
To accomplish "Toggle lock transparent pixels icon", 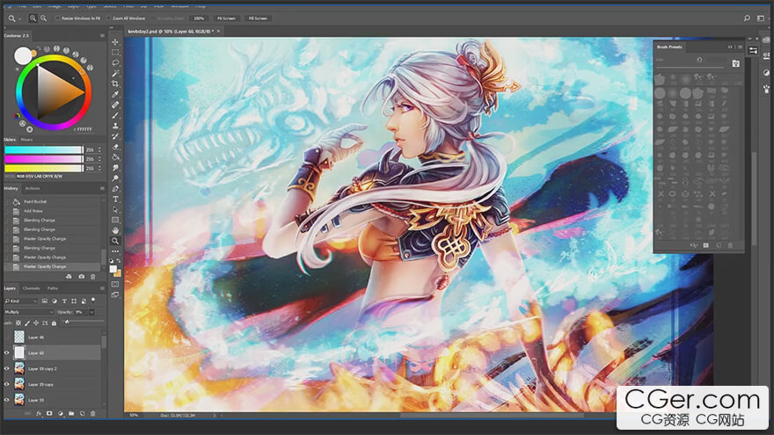I will point(18,323).
